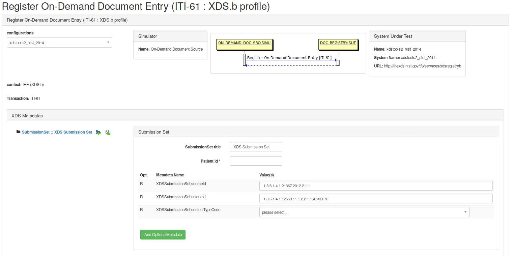The width and height of the screenshot is (512, 256).
Task: Click the XDS Metadatas section header
Action: click(x=255, y=116)
